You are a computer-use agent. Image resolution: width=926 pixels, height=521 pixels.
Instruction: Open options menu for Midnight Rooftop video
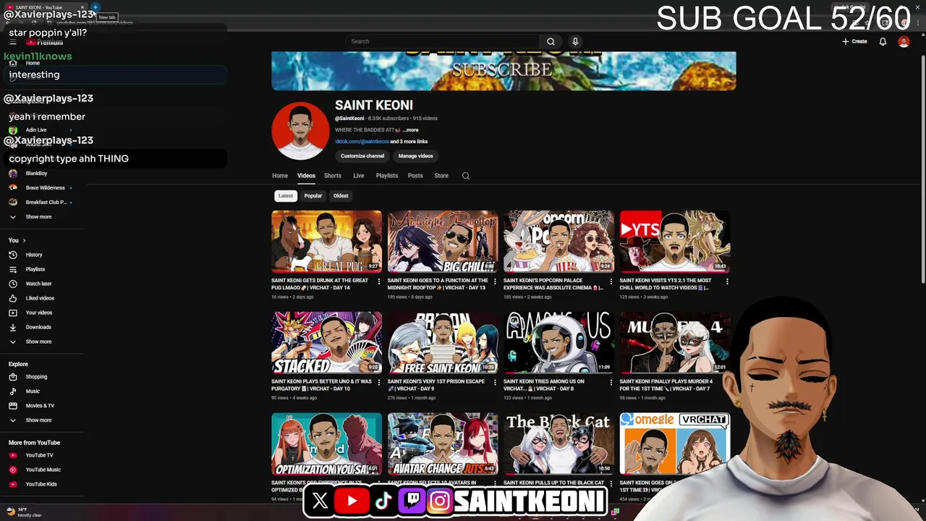point(495,281)
